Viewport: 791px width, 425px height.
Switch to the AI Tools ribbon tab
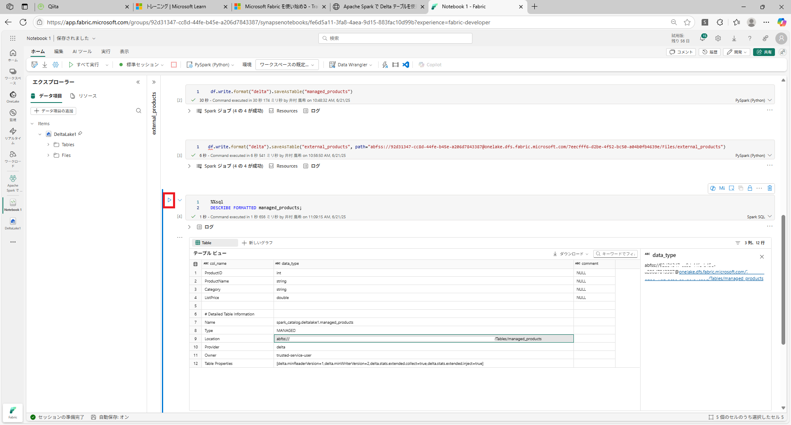[82, 51]
